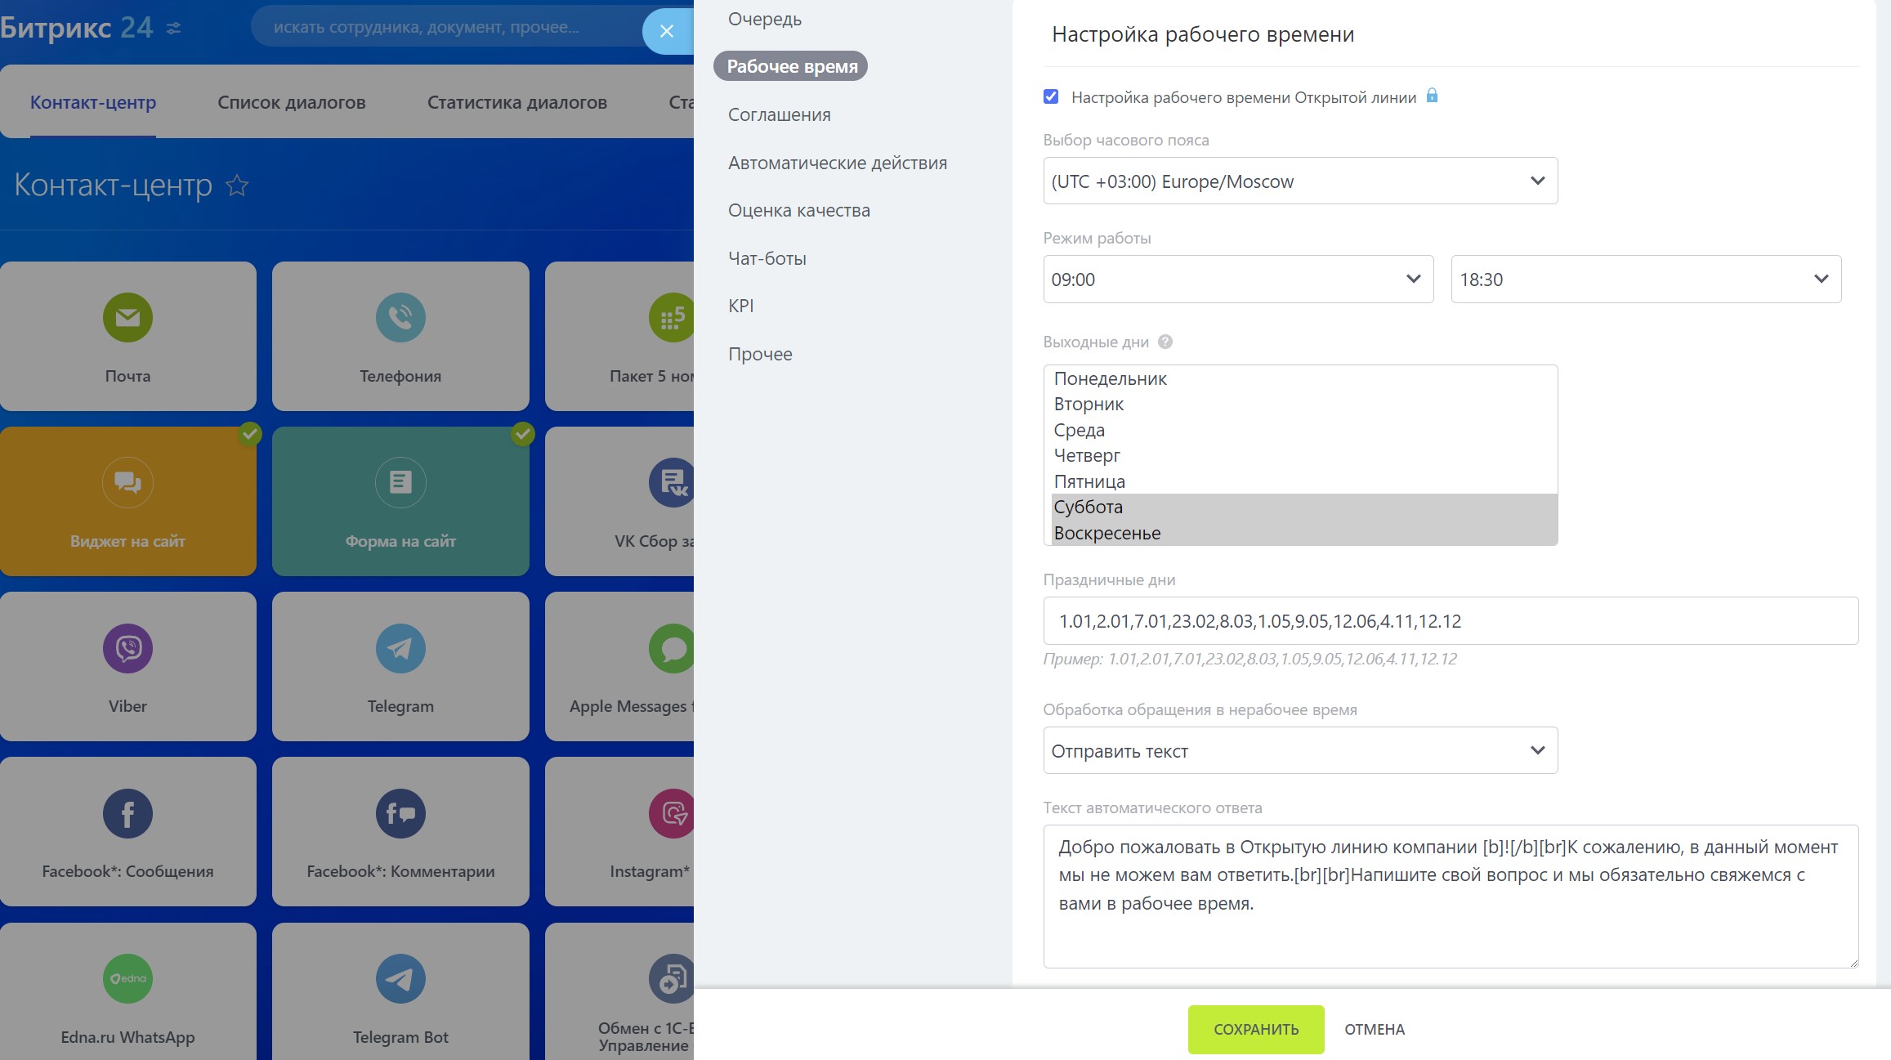Click the Праздничные дни input field
Screen dimensions: 1891x1060
pyautogui.click(x=1450, y=620)
